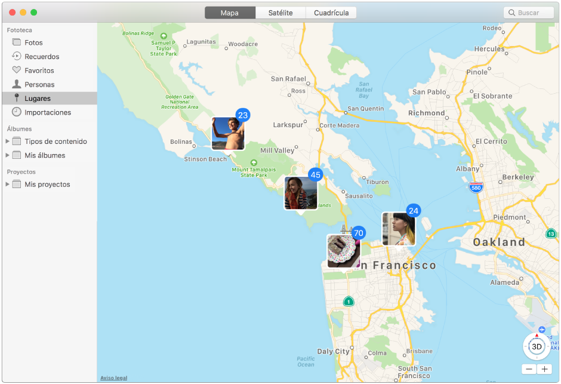Image resolution: width=561 pixels, height=384 pixels.
Task: Open the photo cluster showing 70 photos
Action: (x=343, y=250)
